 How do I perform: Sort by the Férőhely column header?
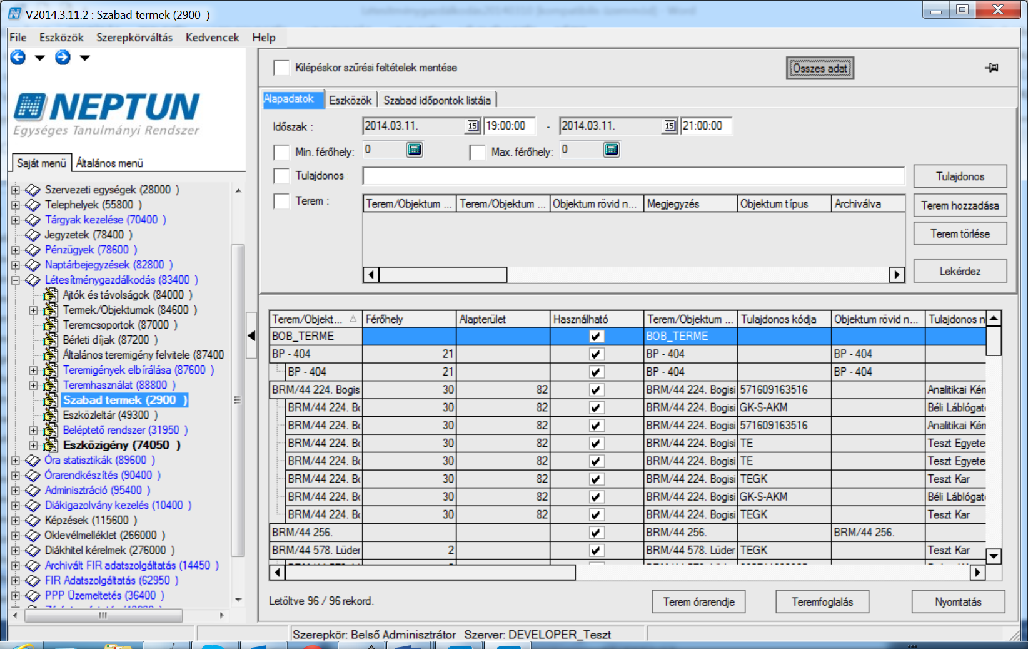click(409, 319)
